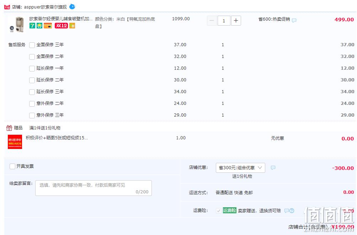Image resolution: width=357 pixels, height=235 pixels.
Task: Click the 499.00 product subtotal price
Action: point(344,20)
